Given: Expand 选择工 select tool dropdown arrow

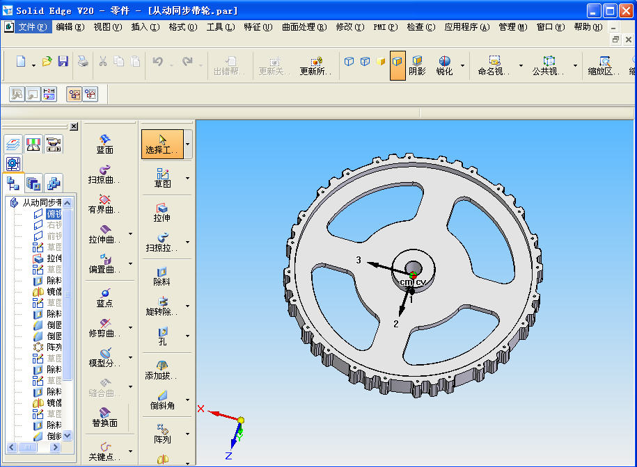Looking at the screenshot, I should point(188,145).
